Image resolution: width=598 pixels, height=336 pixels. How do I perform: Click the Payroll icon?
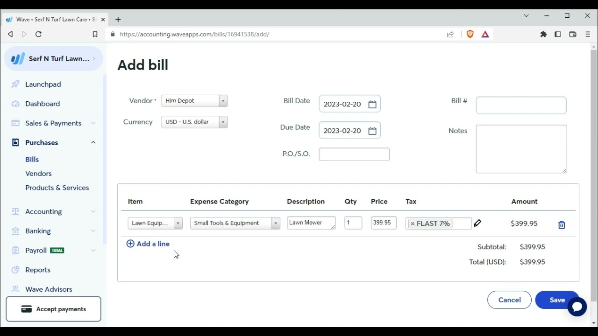click(x=15, y=251)
